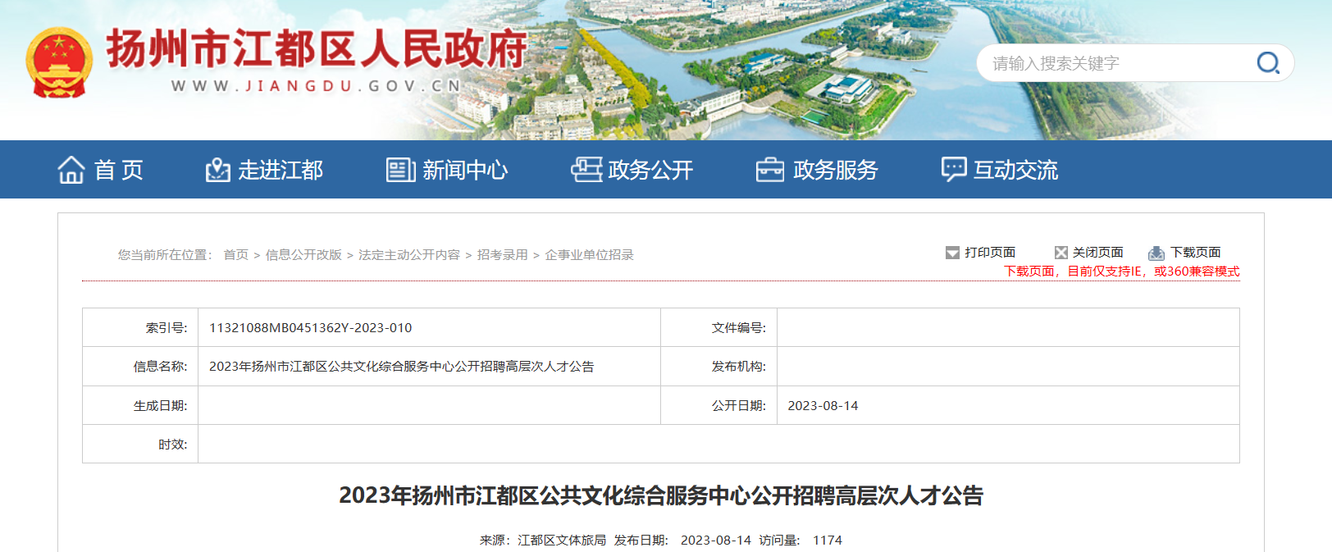Click the briefcase icon for 政务服务
This screenshot has height=552, width=1332.
[769, 170]
